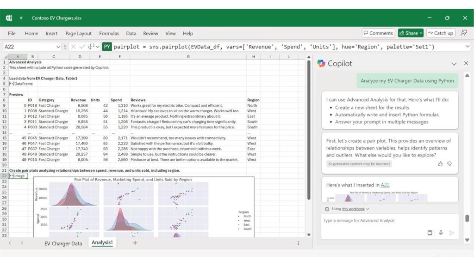
Task: Open the Comments panel
Action: [x=378, y=33]
